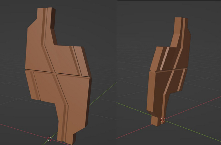Click the white strip atop right viewport
The width and height of the screenshot is (221, 145).
pyautogui.click(x=169, y=0)
